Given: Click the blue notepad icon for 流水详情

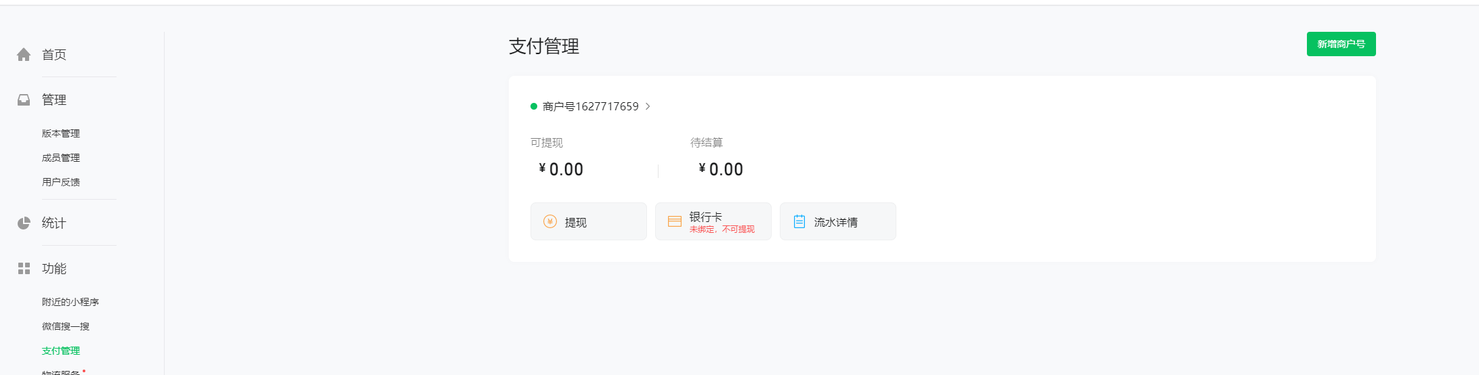Looking at the screenshot, I should 799,221.
